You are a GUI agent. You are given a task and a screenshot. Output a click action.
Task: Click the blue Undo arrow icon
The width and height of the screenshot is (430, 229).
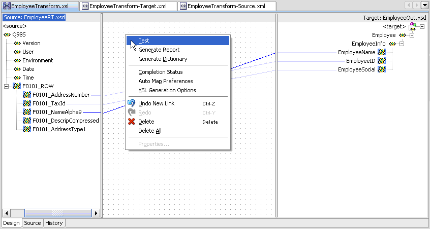tap(132, 103)
